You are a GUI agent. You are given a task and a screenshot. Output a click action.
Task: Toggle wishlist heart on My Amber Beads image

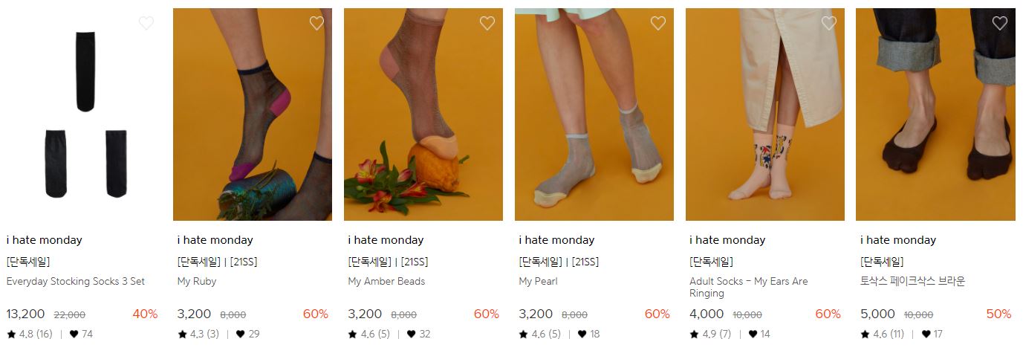click(487, 23)
